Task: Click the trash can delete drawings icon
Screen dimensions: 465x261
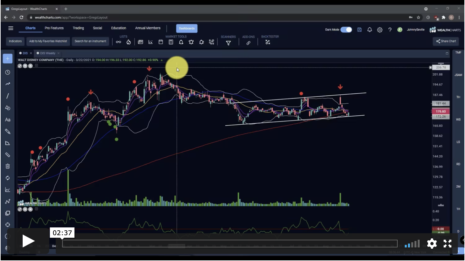Action: (7, 166)
